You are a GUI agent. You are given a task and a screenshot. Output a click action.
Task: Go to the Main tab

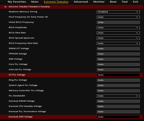pyautogui.click(x=35, y=2)
